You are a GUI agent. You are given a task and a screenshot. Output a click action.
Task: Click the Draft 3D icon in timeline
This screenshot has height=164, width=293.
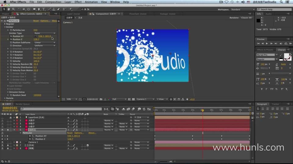coord(118,109)
